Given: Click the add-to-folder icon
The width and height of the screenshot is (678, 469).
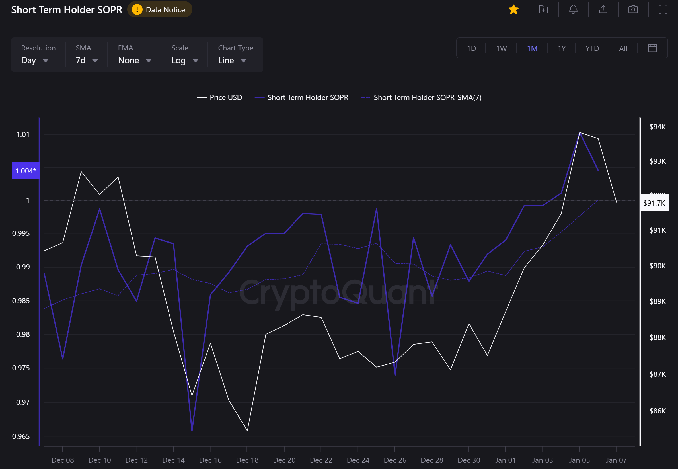Looking at the screenshot, I should pos(543,10).
